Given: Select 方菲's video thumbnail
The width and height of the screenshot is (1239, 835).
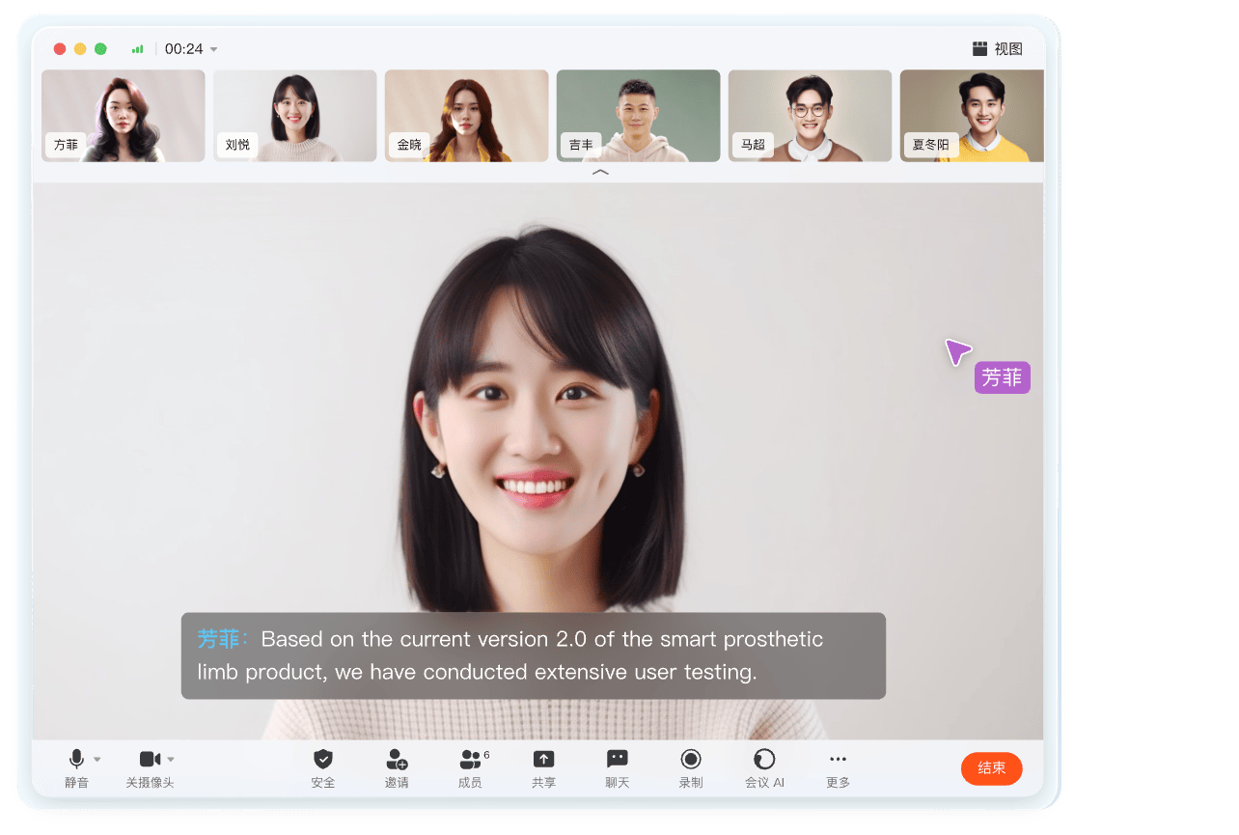Looking at the screenshot, I should pos(124,116).
